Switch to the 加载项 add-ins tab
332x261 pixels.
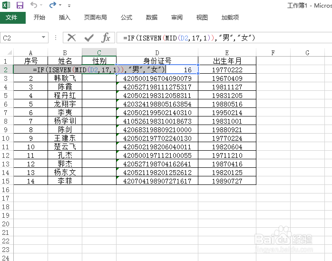point(230,18)
